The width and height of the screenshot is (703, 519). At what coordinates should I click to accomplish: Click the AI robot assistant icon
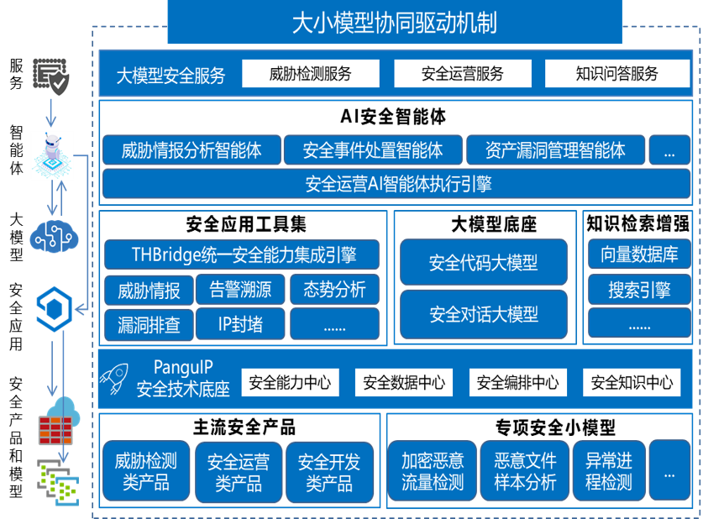tap(52, 149)
